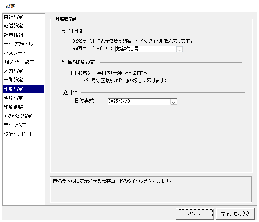Go to パスワード settings
Screen dimensions: 259x222
coord(15,53)
